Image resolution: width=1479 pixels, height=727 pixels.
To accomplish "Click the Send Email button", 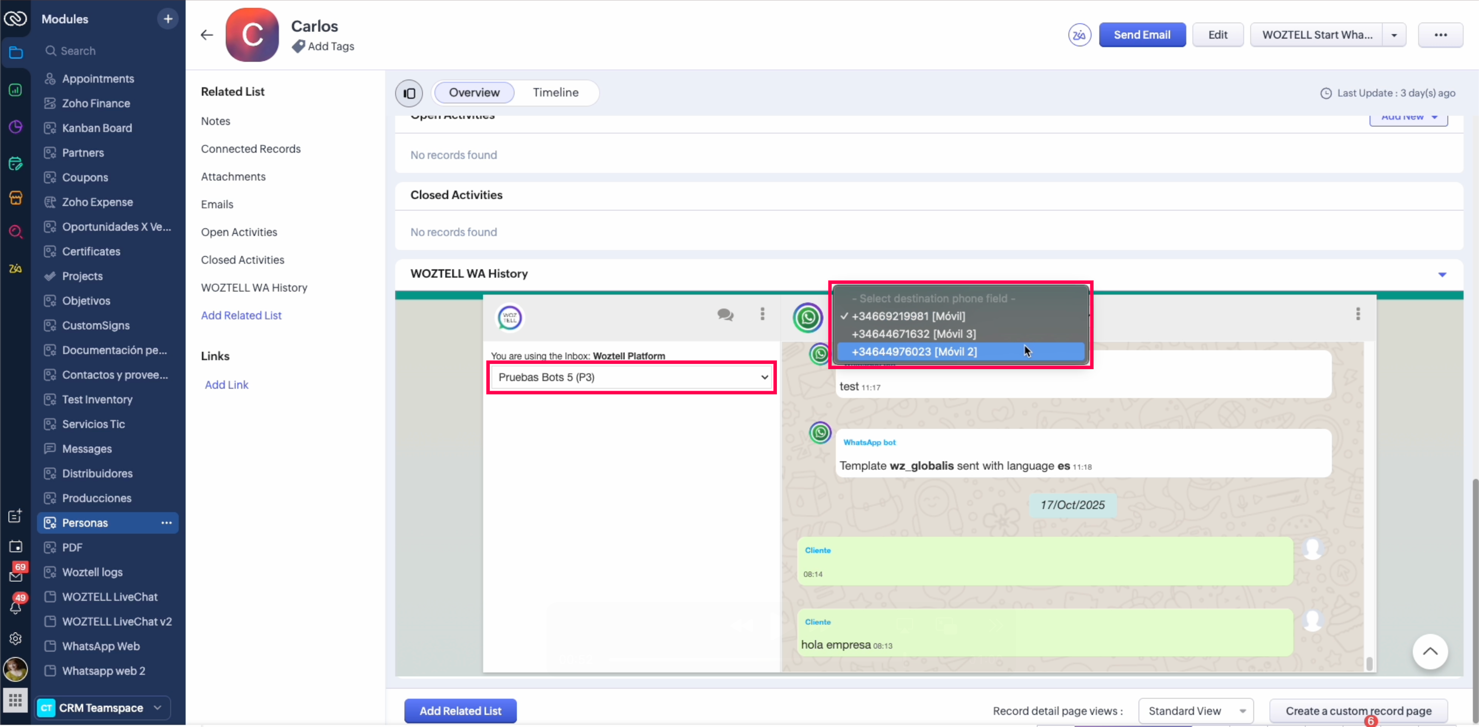I will coord(1142,35).
